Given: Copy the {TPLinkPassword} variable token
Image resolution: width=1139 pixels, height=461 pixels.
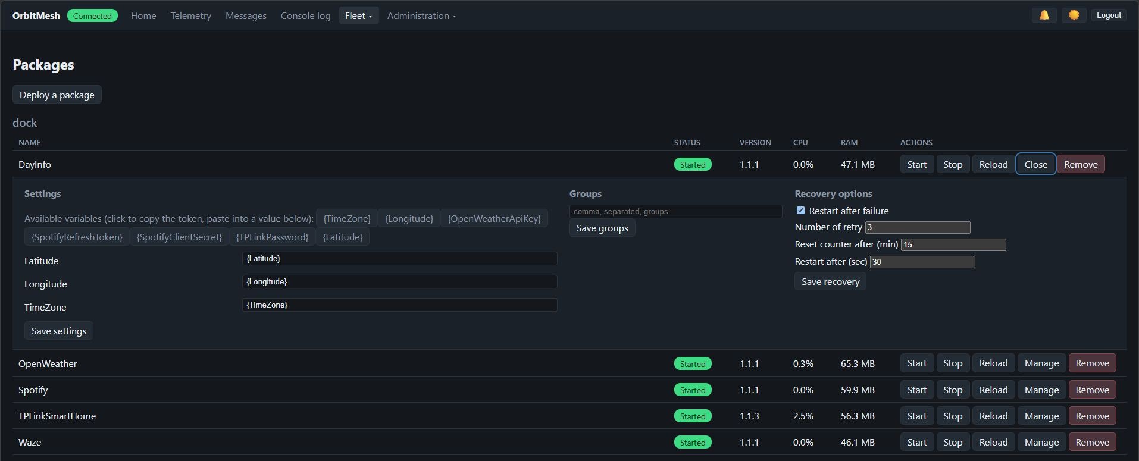Looking at the screenshot, I should coord(272,237).
